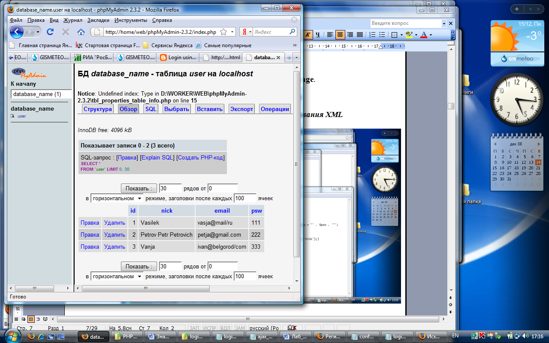The width and height of the screenshot is (549, 343).
Task: Open the back/forward history dropdown arrow
Action: (38, 32)
